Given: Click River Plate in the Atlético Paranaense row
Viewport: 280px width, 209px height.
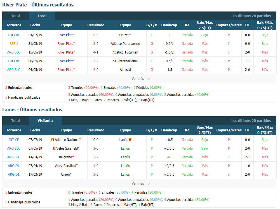Looking at the screenshot, I should pos(65,44).
